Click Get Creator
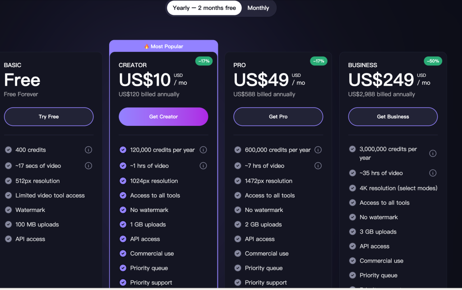Image resolution: width=462 pixels, height=290 pixels. [163, 116]
